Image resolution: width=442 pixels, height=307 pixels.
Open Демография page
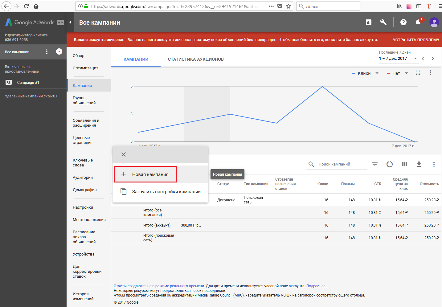85,190
